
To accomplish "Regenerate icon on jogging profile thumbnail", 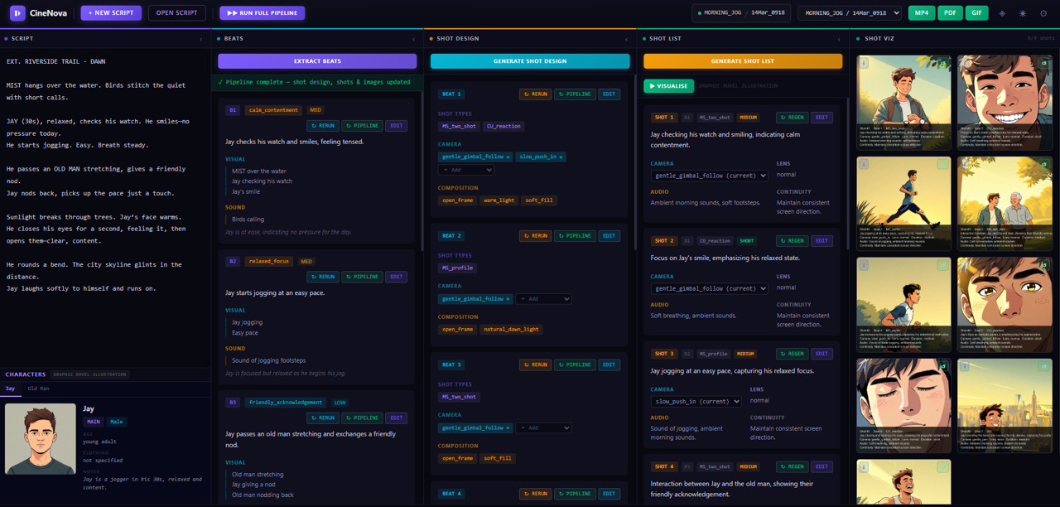I will pyautogui.click(x=943, y=164).
